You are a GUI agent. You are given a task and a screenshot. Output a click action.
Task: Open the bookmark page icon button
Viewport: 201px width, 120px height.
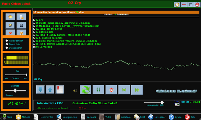[x=60, y=89]
